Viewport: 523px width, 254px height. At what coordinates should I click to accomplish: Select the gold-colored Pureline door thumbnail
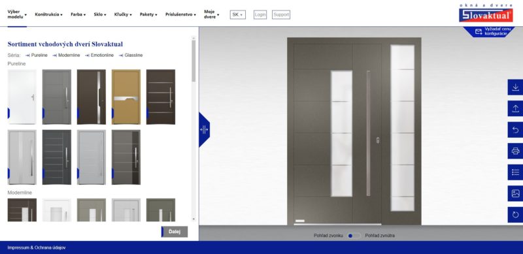(x=126, y=97)
